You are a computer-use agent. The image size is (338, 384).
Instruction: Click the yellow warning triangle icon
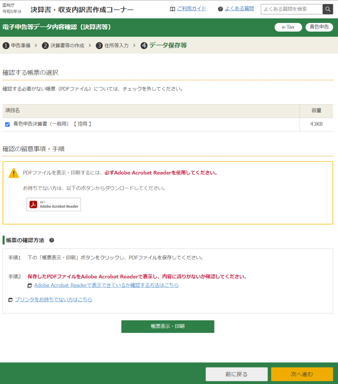point(14,173)
